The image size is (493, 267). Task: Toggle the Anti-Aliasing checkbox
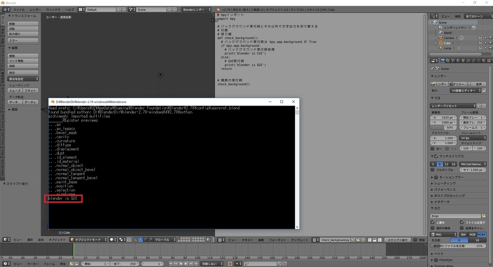tap(436, 157)
